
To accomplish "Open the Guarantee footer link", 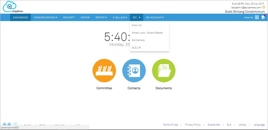I will (214, 125).
